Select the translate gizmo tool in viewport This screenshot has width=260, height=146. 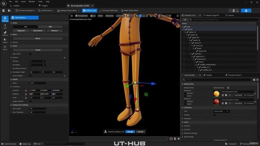(140, 16)
